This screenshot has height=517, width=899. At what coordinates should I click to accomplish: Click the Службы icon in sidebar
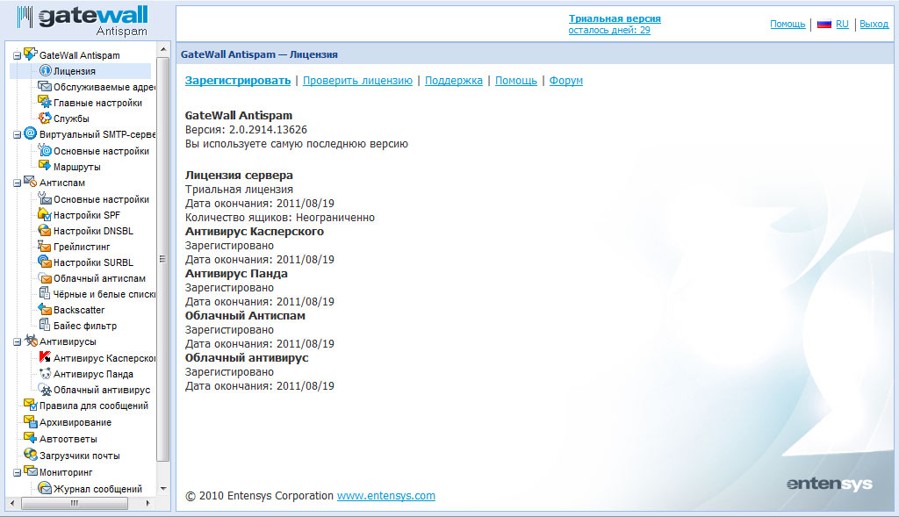45,118
